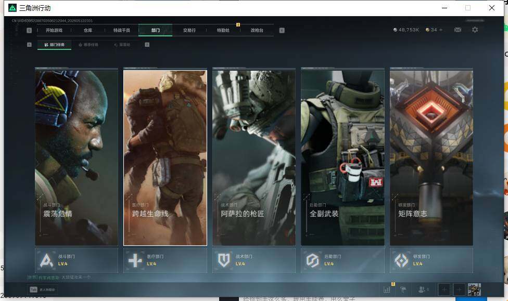Click the world chat message line
The width and height of the screenshot is (508, 301).
tap(59, 278)
